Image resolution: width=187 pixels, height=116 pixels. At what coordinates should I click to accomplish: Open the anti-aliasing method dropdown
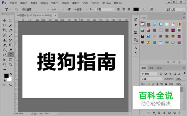[104, 9]
